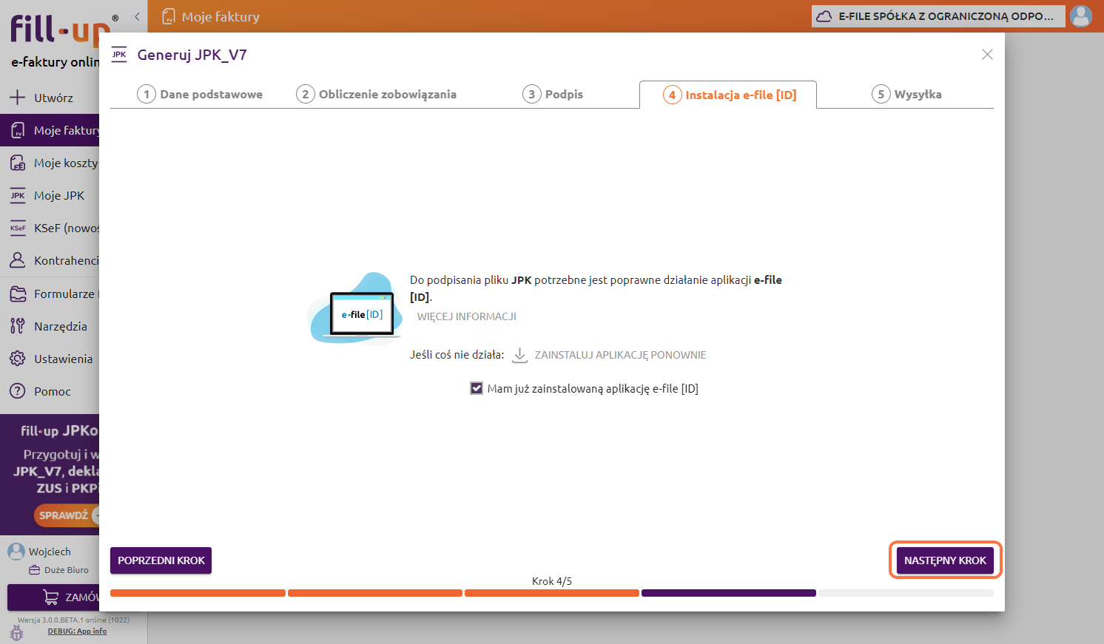The width and height of the screenshot is (1104, 644).
Task: Click ZAINSTALUJ APLIKACJĘ PONOWNIE download link
Action: tap(619, 355)
